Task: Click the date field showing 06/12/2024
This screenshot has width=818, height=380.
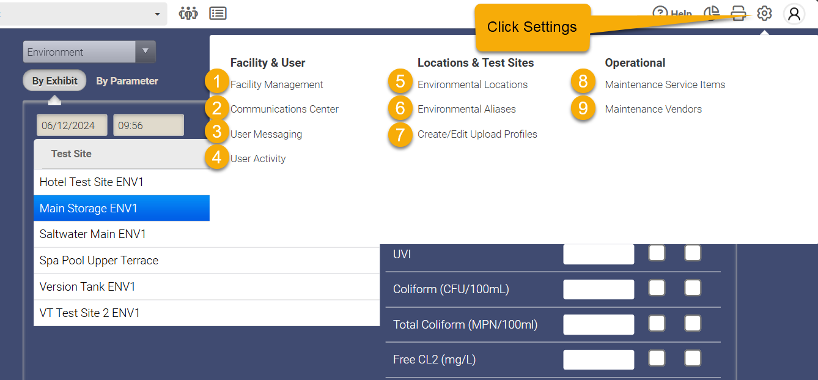Action: tap(72, 125)
